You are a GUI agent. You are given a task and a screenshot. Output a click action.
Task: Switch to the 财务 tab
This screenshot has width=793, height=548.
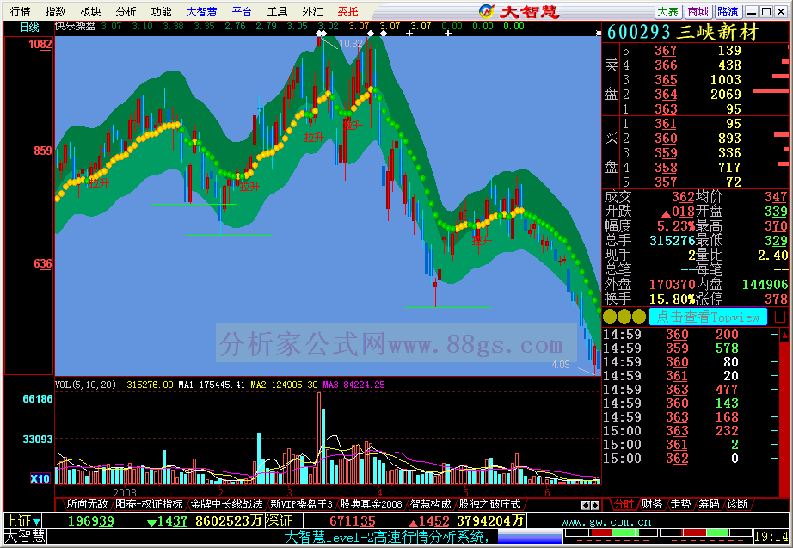point(651,504)
